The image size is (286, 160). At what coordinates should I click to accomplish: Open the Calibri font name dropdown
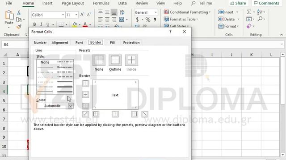tap(63, 15)
